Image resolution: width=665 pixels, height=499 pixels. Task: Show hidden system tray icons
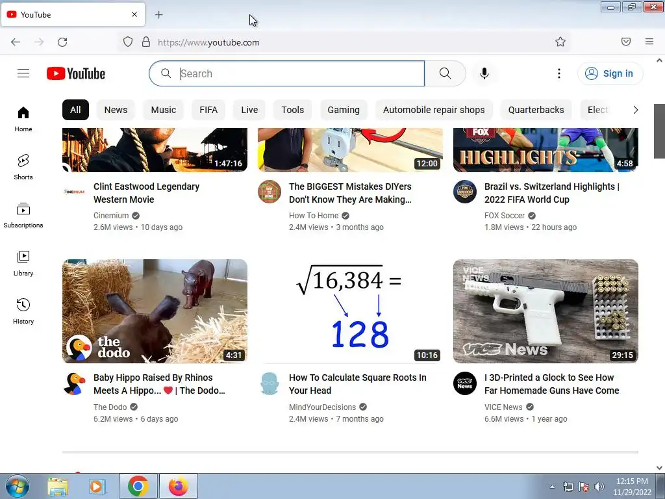coord(552,487)
